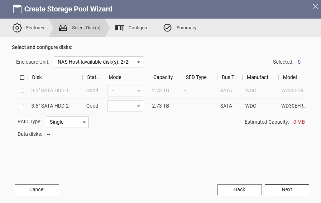The image size is (321, 203).
Task: Check the box for 3.5" SATA HDD 1
Action: (x=22, y=91)
